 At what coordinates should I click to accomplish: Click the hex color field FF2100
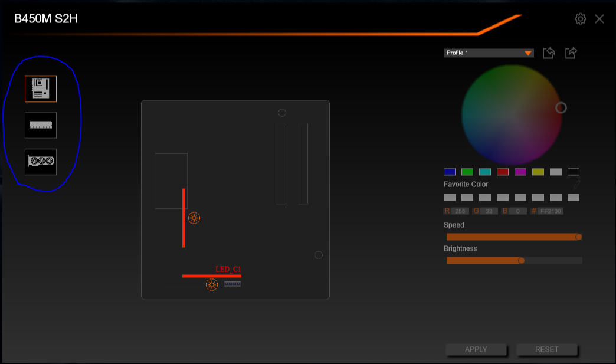551,211
